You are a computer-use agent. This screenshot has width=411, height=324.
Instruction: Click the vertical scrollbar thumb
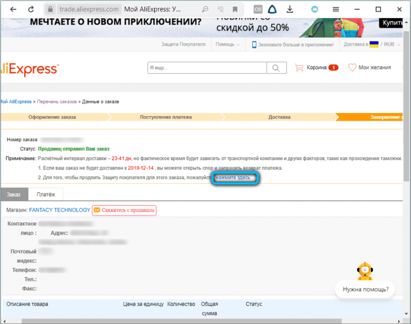click(406, 107)
